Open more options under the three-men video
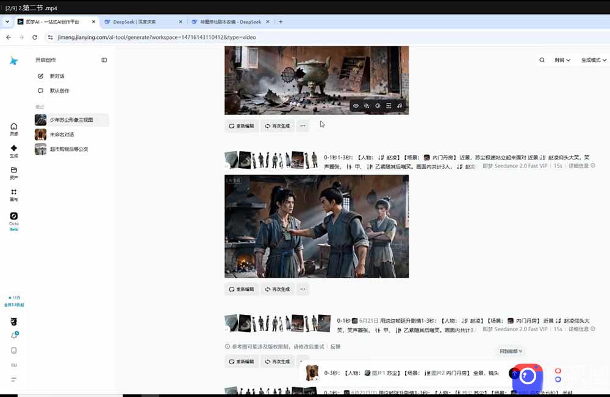The height and width of the screenshot is (397, 610). coord(303,289)
